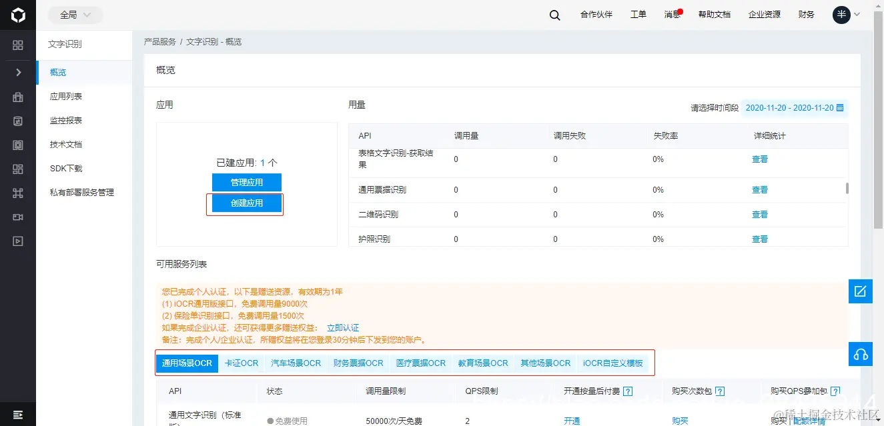Click the feedback pencil icon on the right edge
Image resolution: width=884 pixels, height=426 pixels.
pyautogui.click(x=860, y=291)
